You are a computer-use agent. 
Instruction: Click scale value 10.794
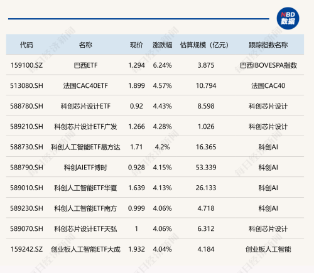click(206, 85)
